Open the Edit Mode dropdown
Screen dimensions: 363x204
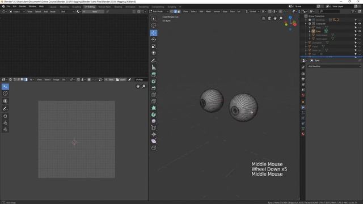159,11
